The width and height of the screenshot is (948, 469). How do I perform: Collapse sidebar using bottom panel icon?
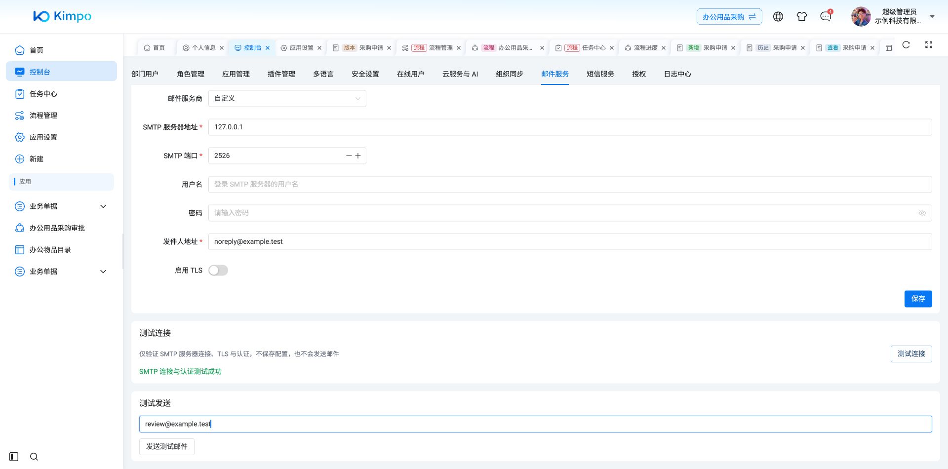click(14, 457)
